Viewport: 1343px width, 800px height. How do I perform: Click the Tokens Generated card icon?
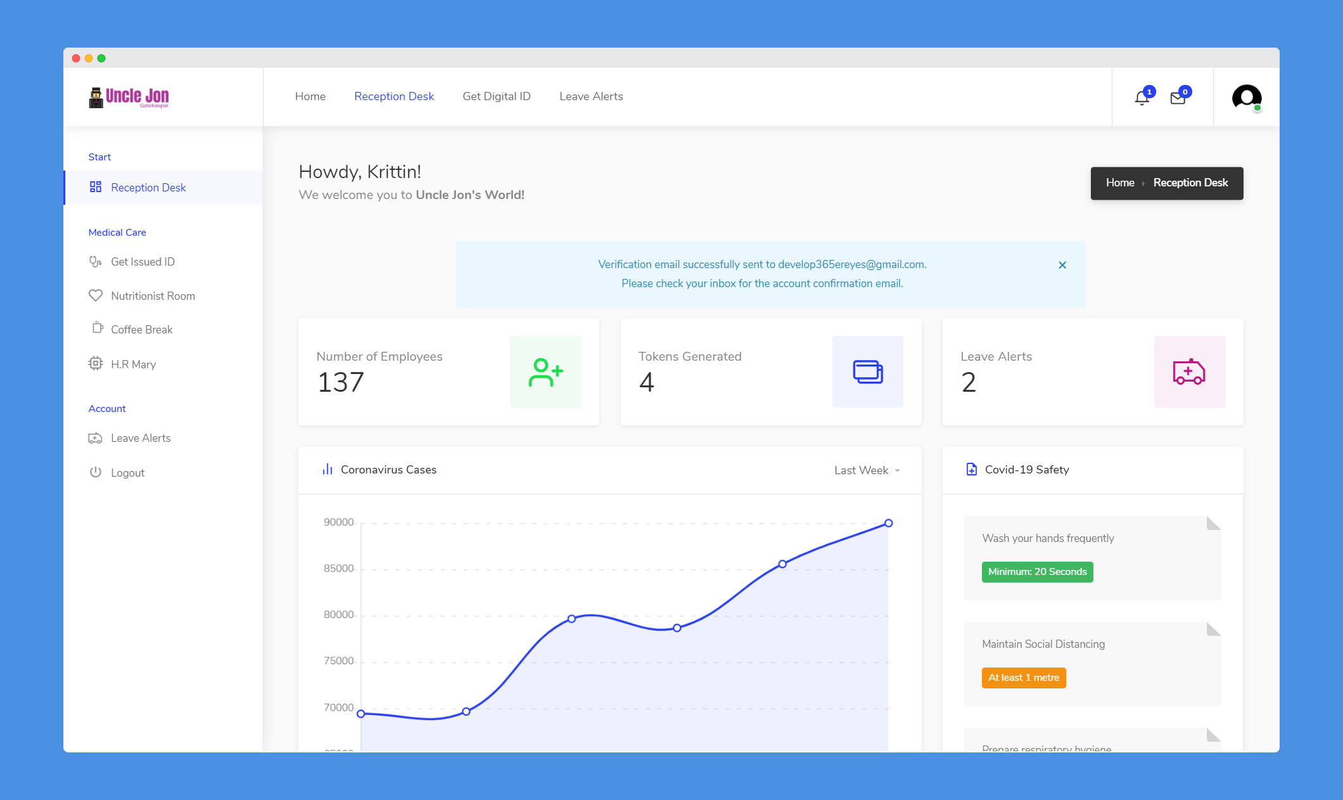pyautogui.click(x=867, y=372)
